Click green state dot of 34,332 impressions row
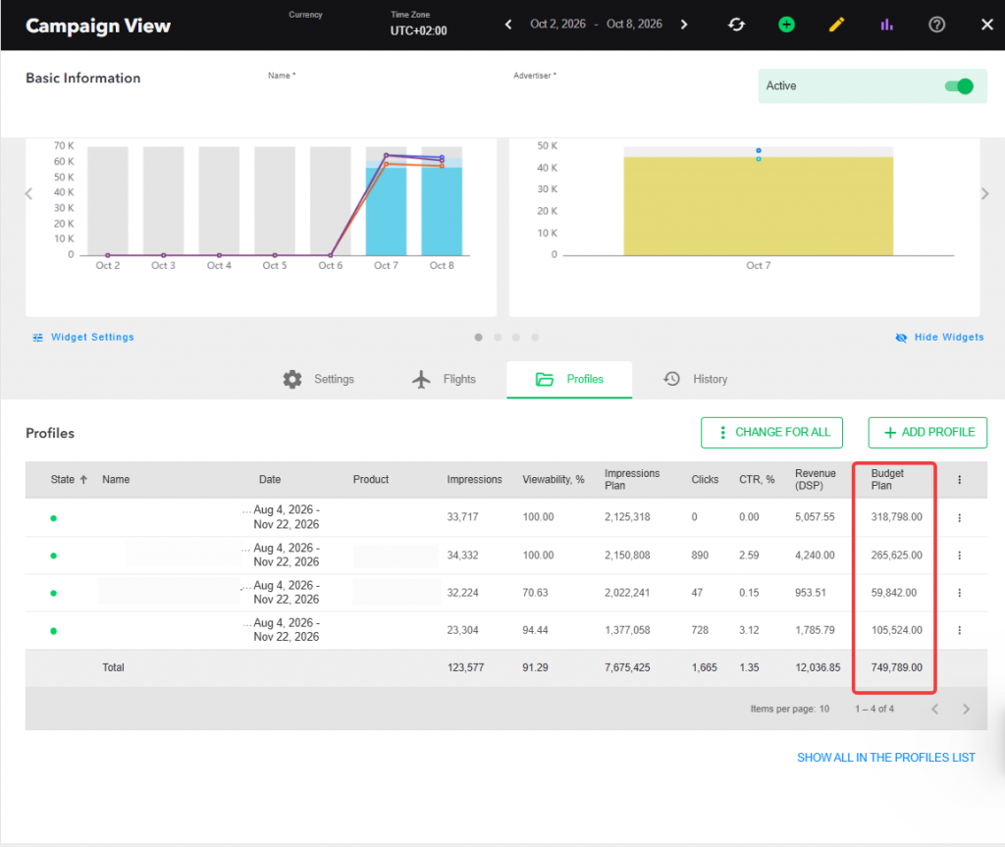1005x847 pixels. pos(54,556)
